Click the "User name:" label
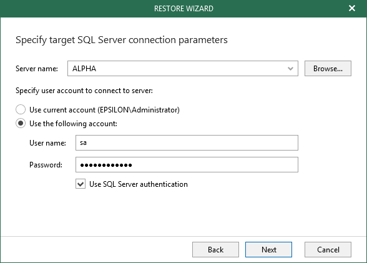 pos(47,143)
